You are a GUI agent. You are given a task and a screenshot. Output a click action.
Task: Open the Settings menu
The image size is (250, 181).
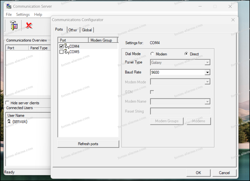(23, 14)
